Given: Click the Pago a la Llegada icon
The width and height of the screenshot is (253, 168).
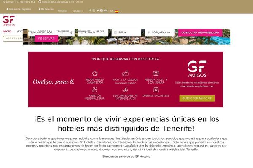Looking at the screenshot, I should (125, 73).
